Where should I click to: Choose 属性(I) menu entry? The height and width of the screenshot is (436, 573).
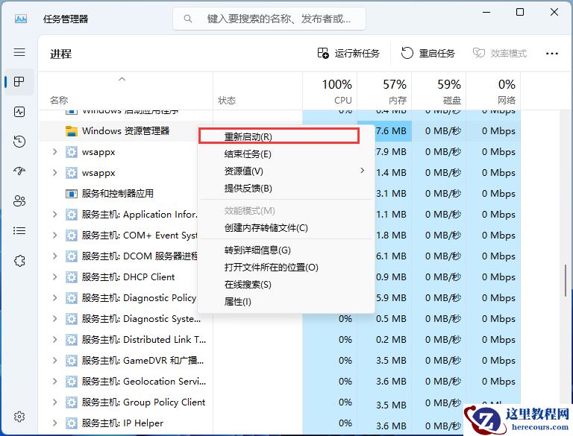click(x=286, y=302)
